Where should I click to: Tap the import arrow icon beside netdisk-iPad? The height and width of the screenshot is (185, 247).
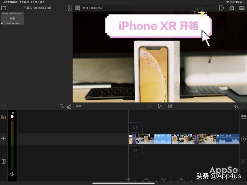pyautogui.click(x=69, y=8)
